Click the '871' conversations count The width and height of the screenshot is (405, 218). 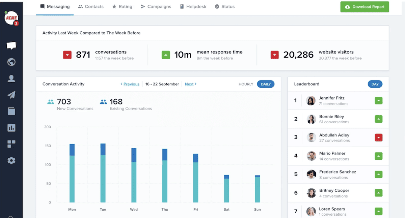(x=83, y=55)
